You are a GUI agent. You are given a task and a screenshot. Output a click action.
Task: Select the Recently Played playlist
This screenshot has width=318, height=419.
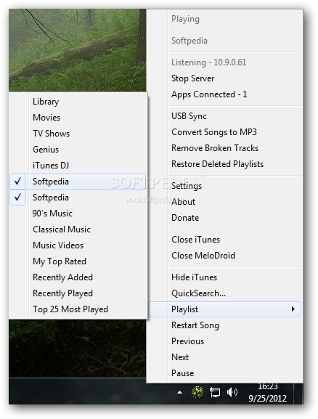pos(78,293)
